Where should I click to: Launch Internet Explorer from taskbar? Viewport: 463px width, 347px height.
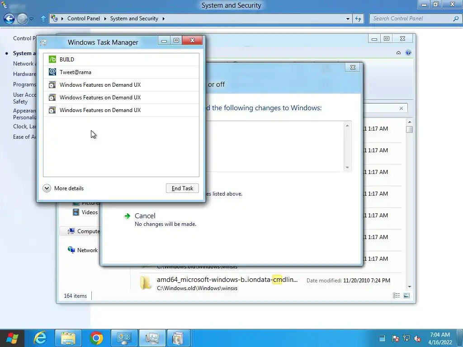click(40, 338)
